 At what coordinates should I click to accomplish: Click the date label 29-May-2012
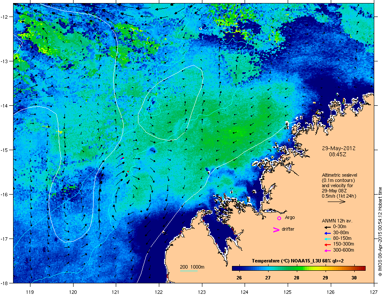click(x=339, y=148)
